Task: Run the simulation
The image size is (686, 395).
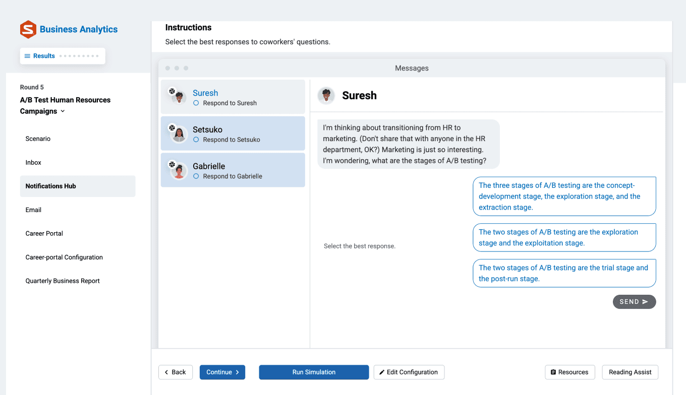Action: click(x=314, y=372)
